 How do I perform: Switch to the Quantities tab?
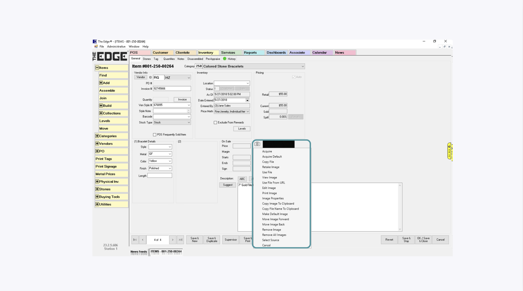[169, 59]
